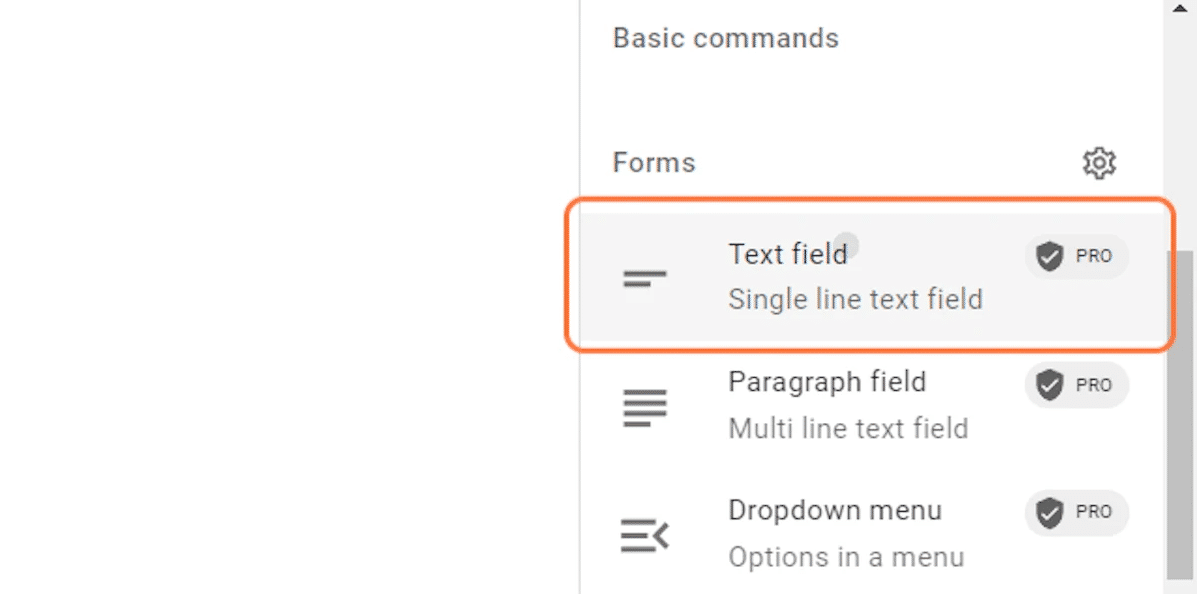Click the "Single line text field" description
The image size is (1197, 595).
(855, 299)
